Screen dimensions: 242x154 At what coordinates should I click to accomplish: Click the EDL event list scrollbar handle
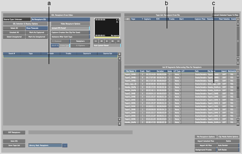[x=120, y=89]
